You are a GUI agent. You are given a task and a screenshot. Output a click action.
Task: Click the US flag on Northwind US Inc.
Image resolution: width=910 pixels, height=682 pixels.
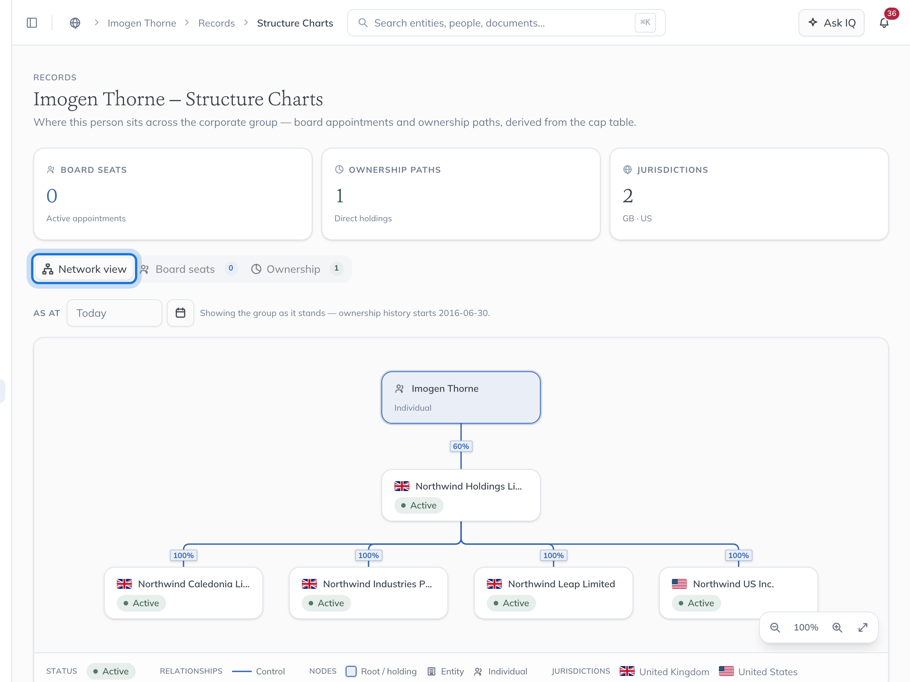point(679,583)
